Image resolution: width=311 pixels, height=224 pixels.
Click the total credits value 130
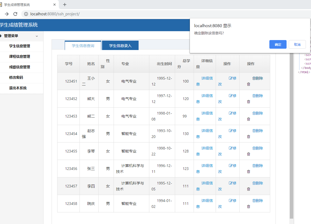coord(186,134)
